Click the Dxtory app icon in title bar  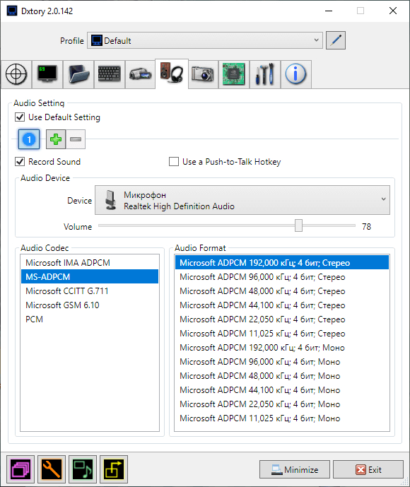(x=12, y=11)
